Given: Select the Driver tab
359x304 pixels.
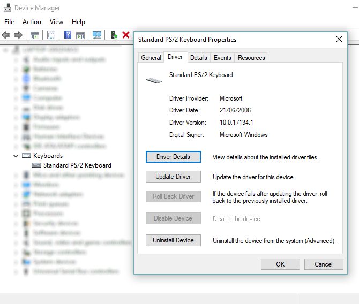Looking at the screenshot, I should coord(175,57).
